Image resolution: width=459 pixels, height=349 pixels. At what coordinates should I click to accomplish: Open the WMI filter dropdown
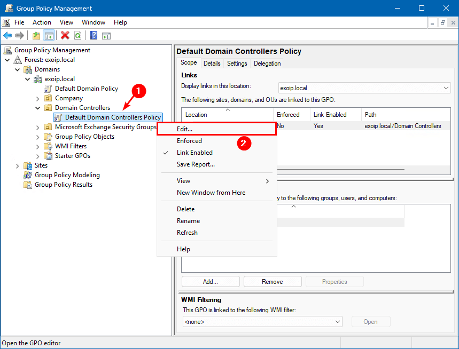coord(262,322)
